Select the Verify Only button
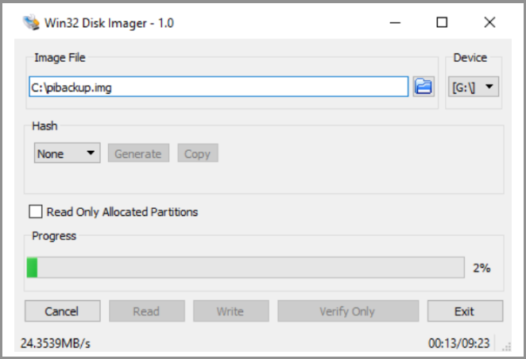Screen dimensions: 526x359 [347, 311]
